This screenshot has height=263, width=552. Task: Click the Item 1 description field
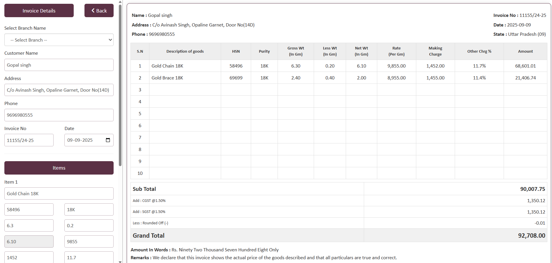coord(59,193)
